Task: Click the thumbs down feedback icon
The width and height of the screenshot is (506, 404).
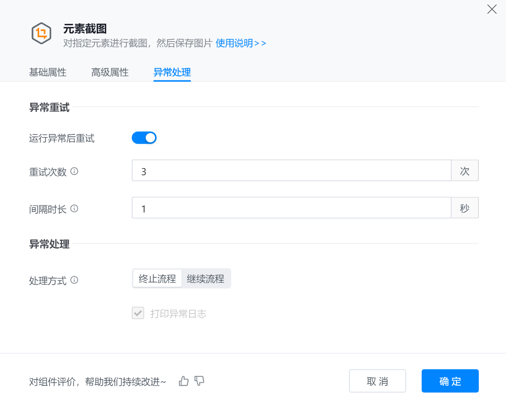Action: click(199, 381)
